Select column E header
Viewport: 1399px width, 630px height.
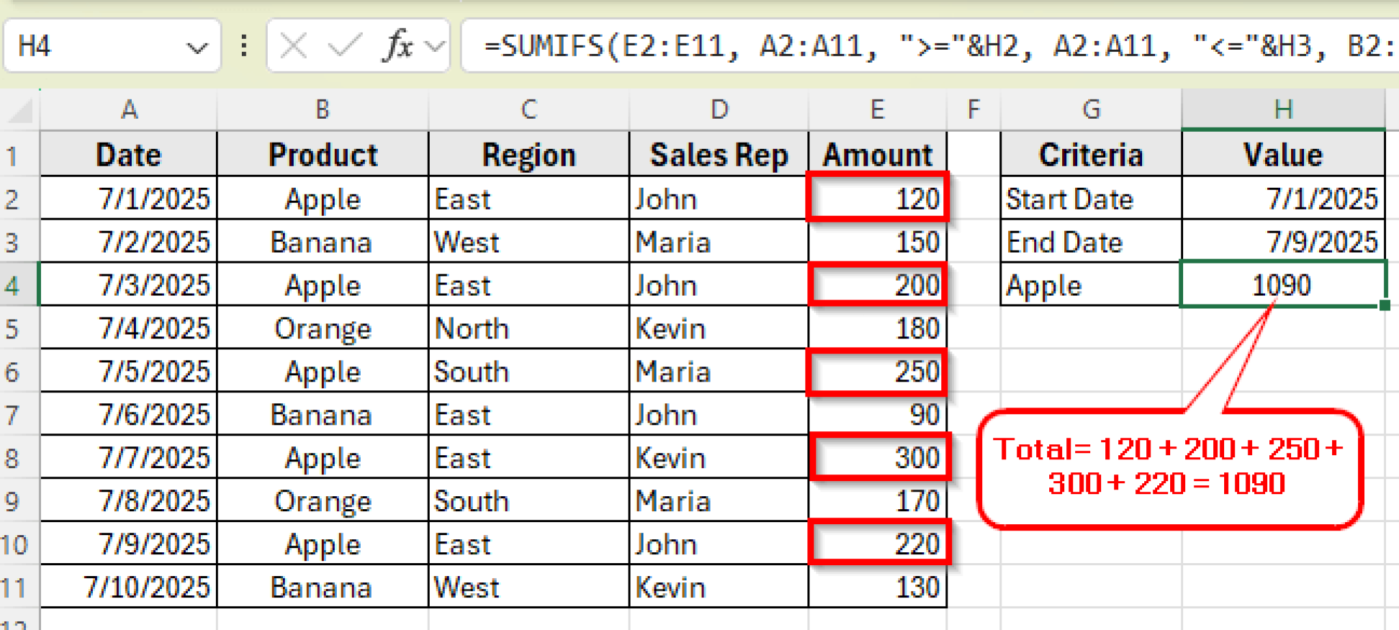[x=877, y=110]
